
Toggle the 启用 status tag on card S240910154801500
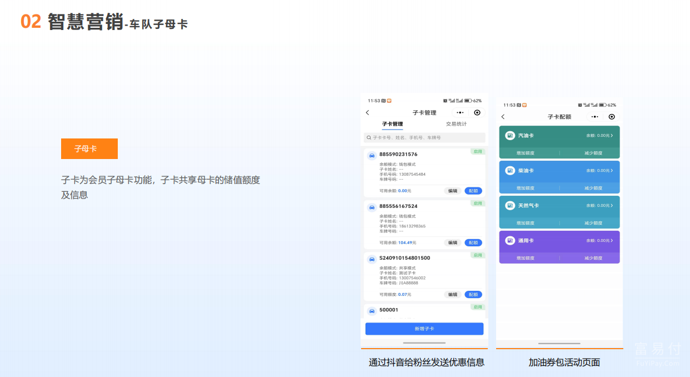coord(478,255)
